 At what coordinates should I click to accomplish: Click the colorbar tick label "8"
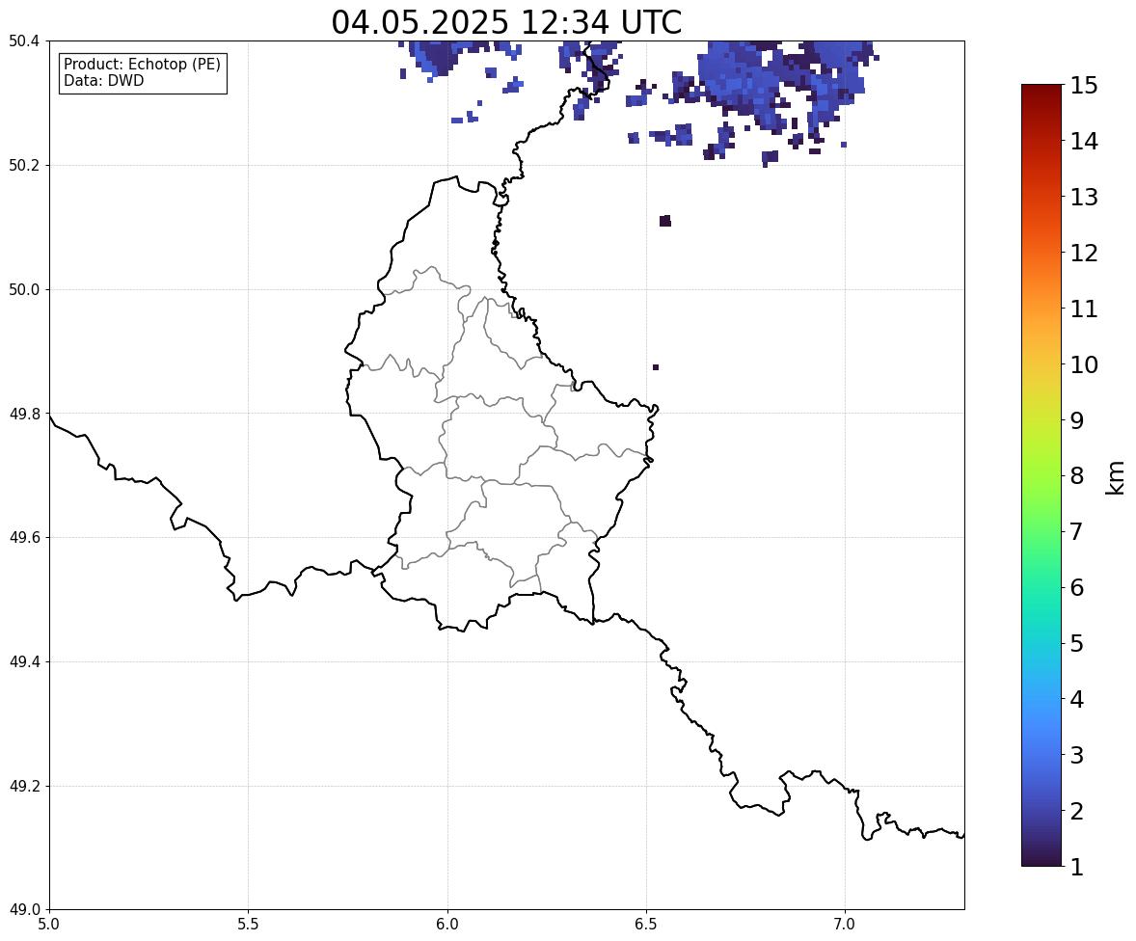click(x=1076, y=476)
